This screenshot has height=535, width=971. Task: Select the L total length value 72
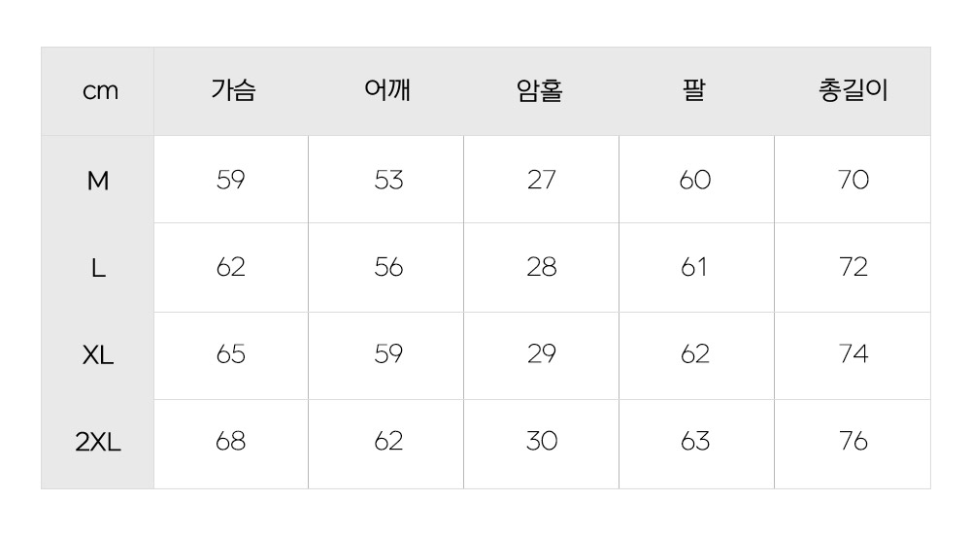(x=853, y=267)
